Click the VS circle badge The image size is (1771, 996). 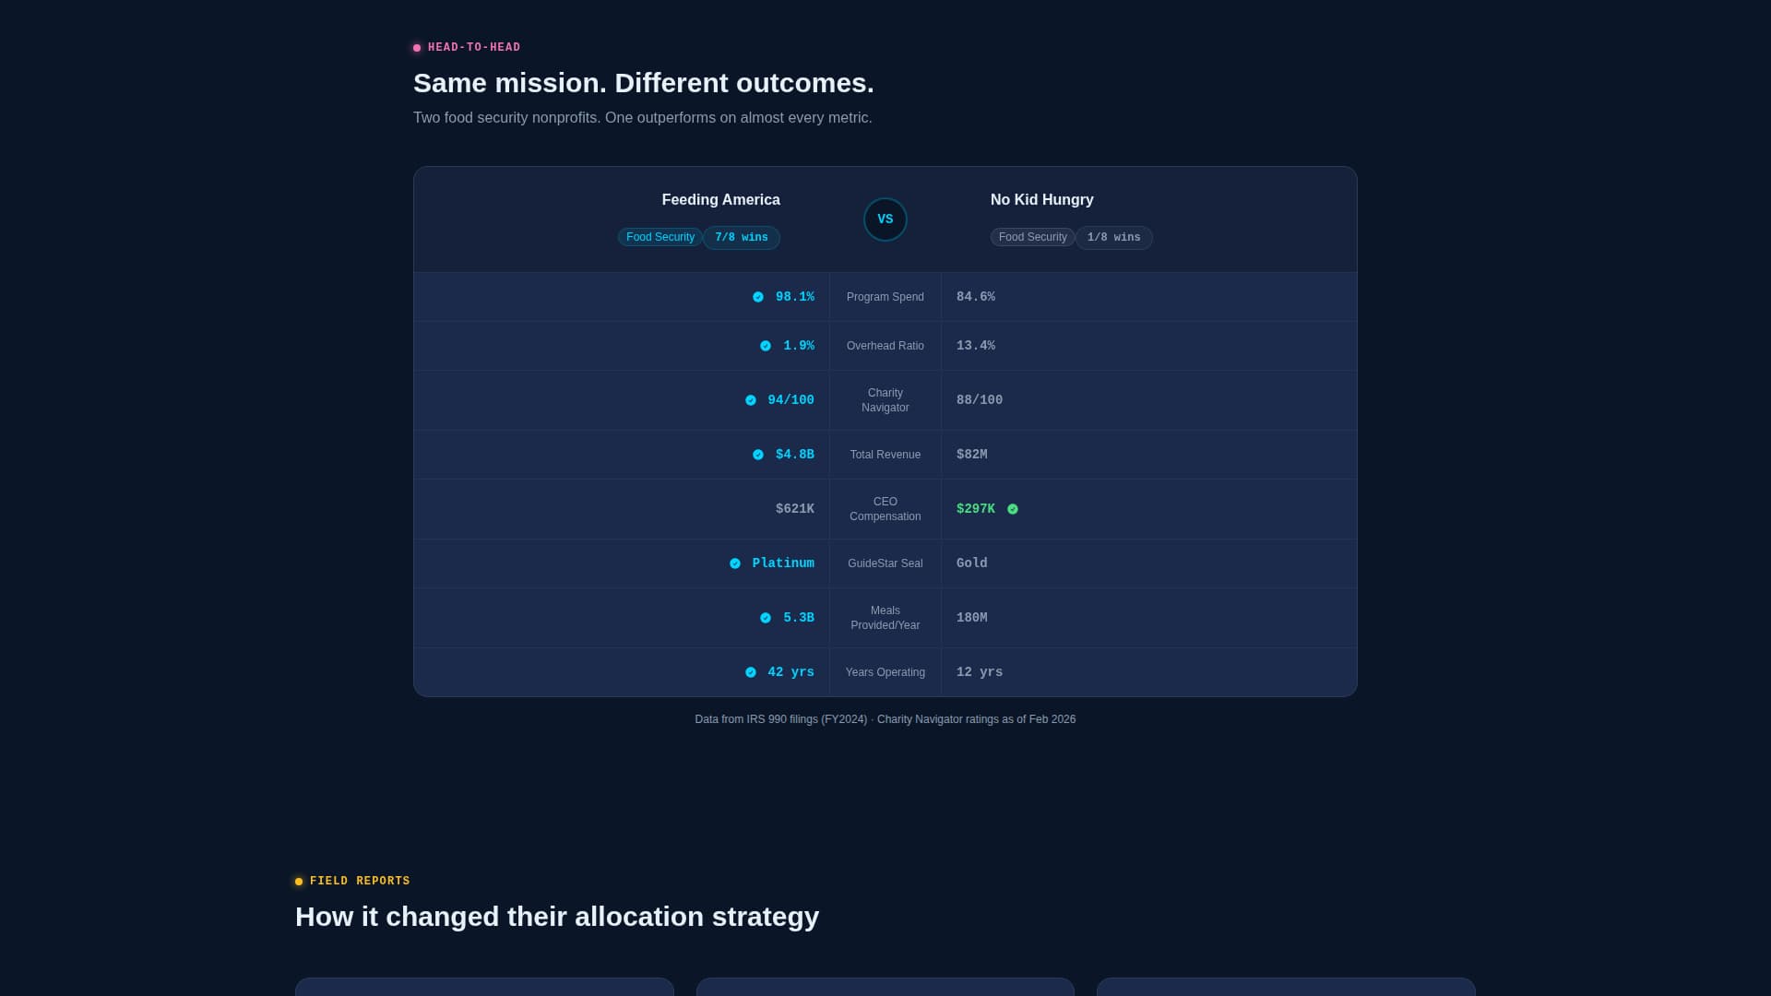coord(885,219)
